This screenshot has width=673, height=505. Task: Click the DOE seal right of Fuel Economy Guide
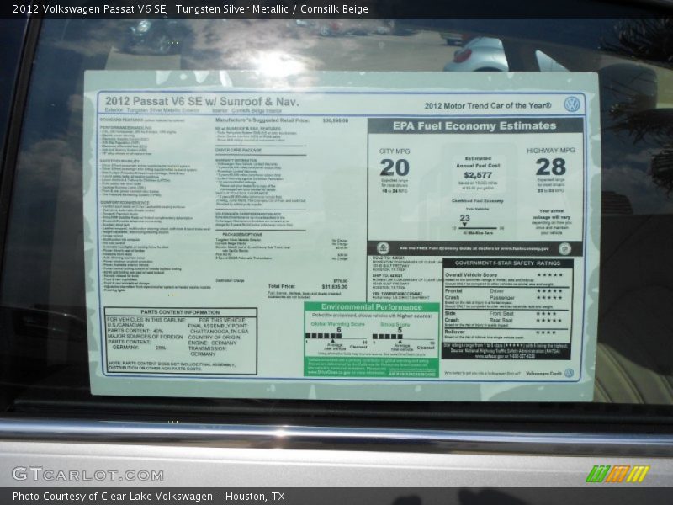tap(564, 248)
